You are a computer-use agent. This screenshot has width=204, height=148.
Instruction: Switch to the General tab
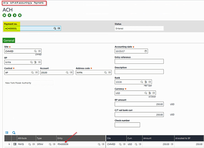pyautogui.click(x=9, y=40)
